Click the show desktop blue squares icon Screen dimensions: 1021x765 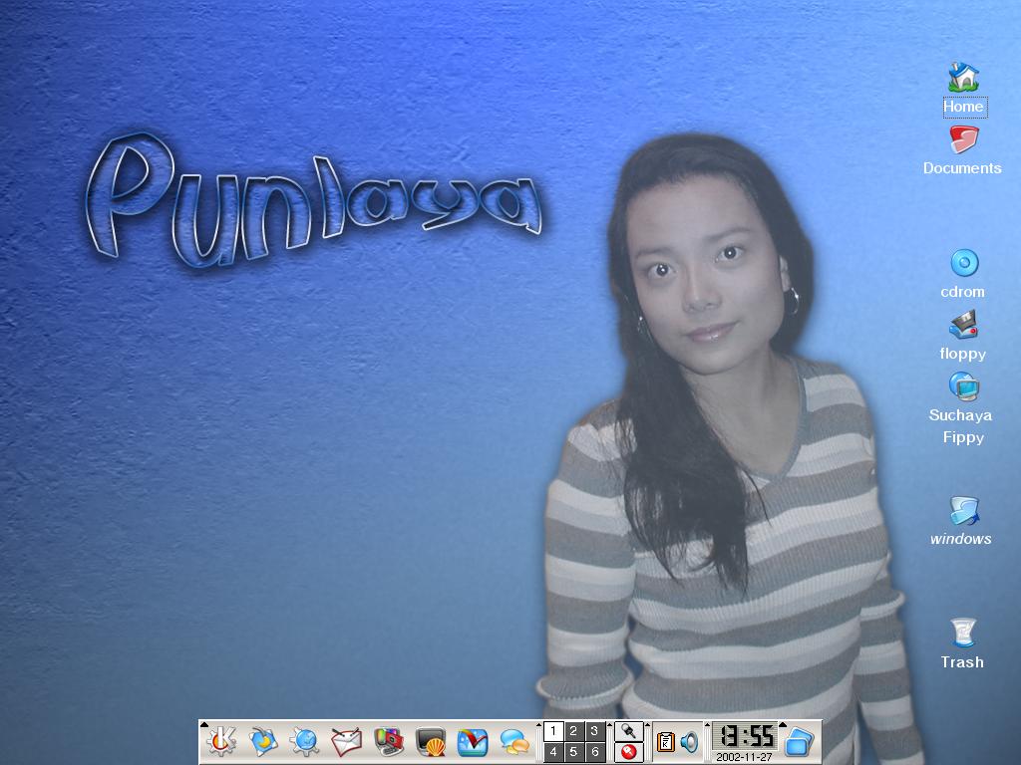[801, 742]
